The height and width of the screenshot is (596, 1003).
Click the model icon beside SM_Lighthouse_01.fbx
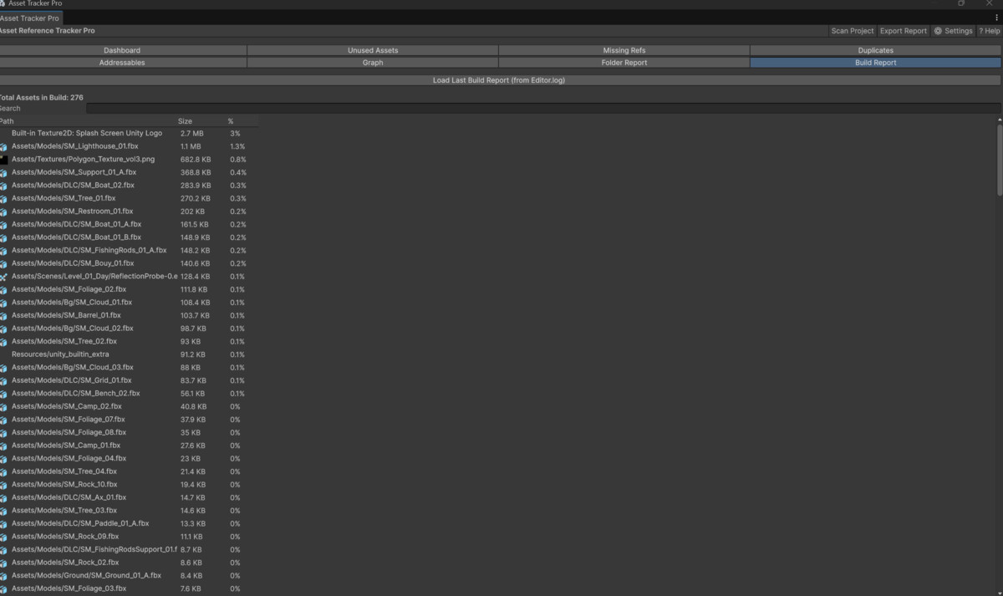(5, 146)
